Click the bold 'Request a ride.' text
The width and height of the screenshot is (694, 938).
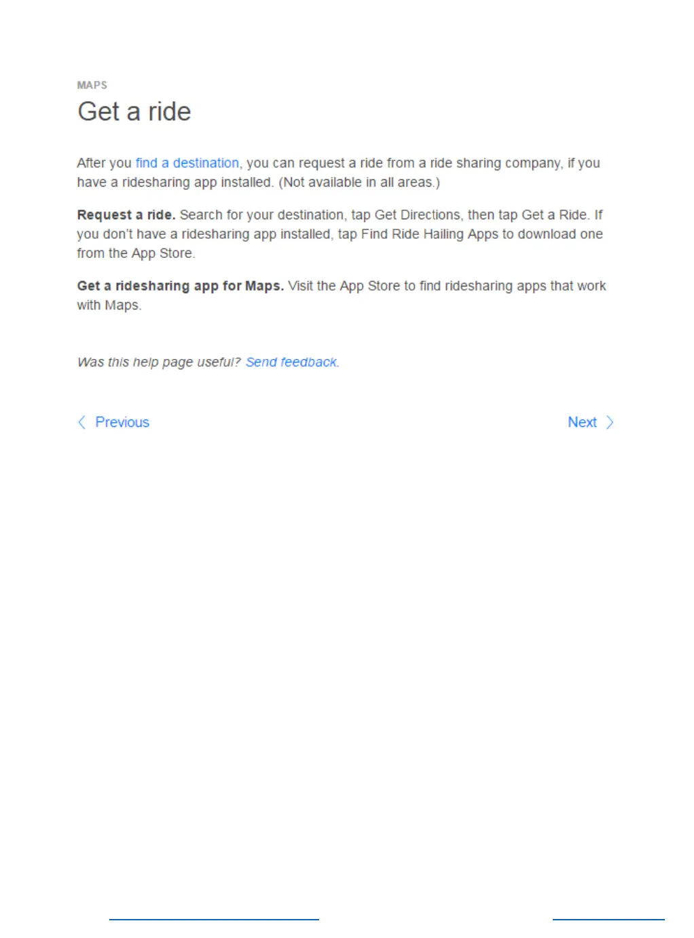click(126, 214)
